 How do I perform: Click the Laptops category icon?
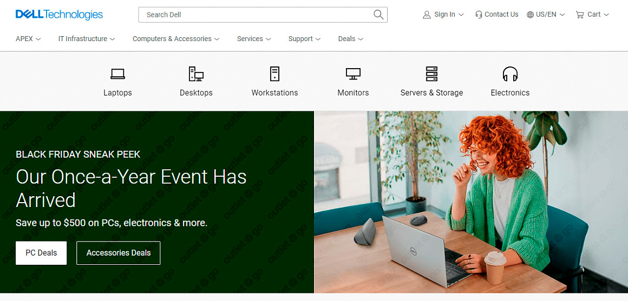pyautogui.click(x=118, y=74)
